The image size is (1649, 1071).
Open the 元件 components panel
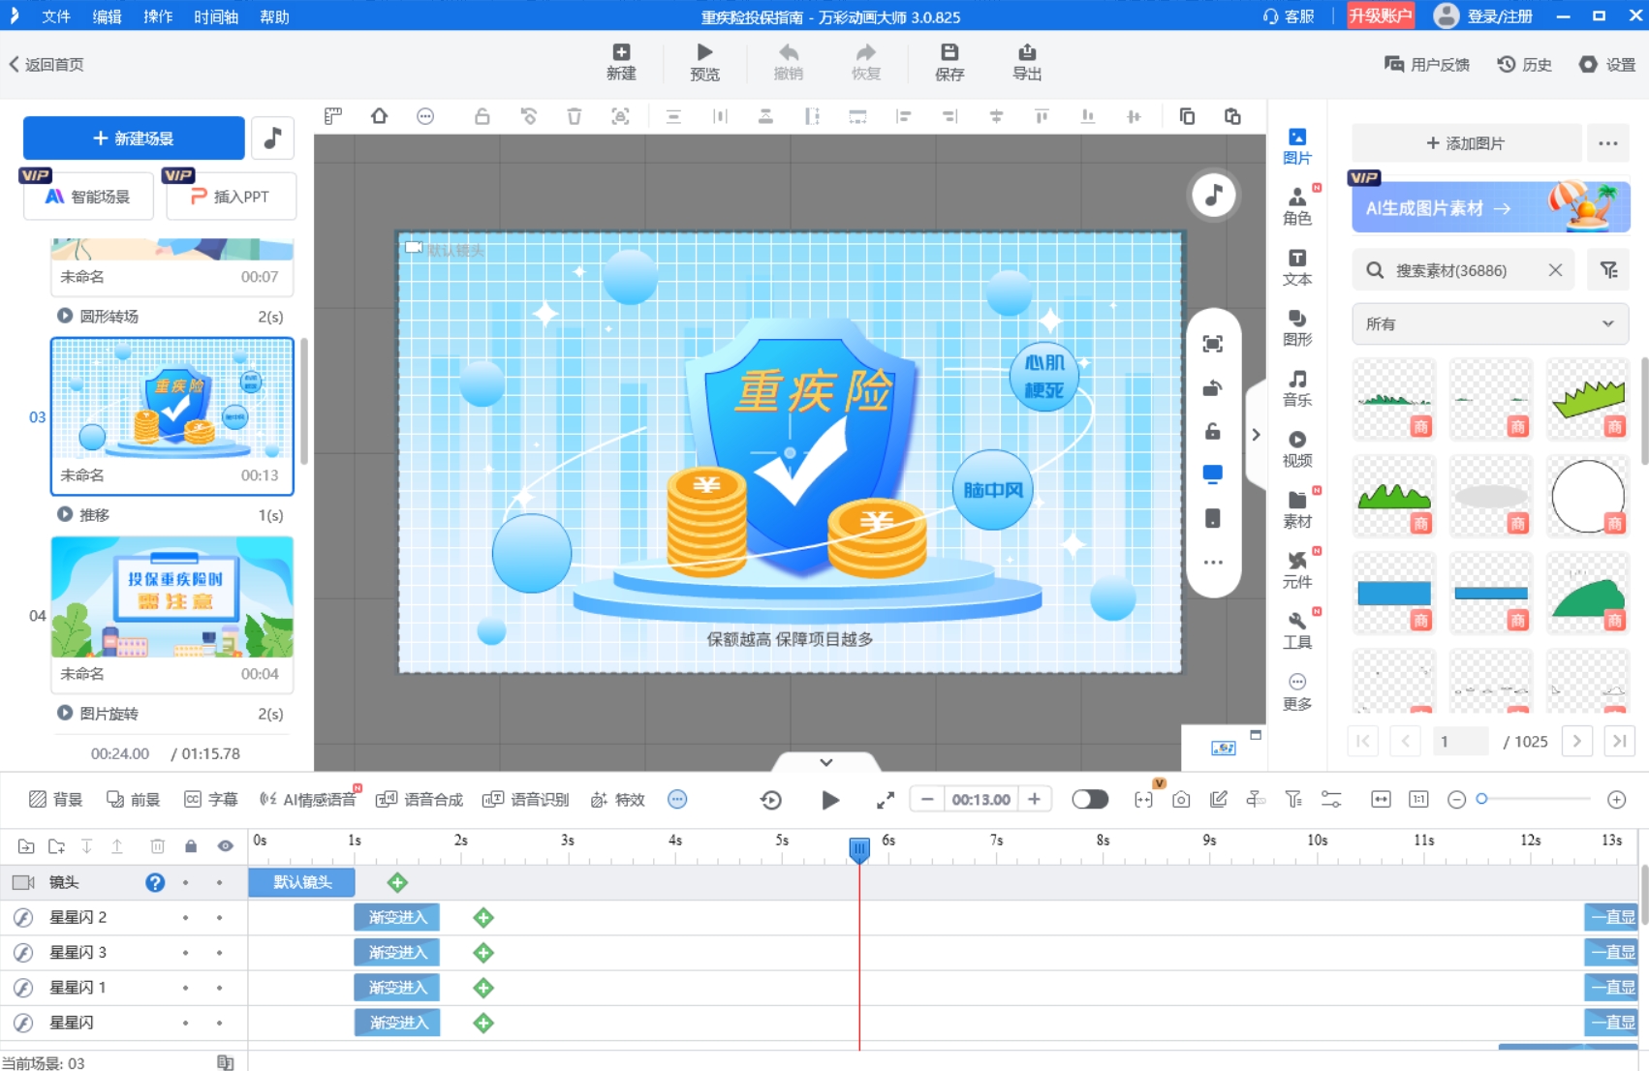tap(1296, 570)
